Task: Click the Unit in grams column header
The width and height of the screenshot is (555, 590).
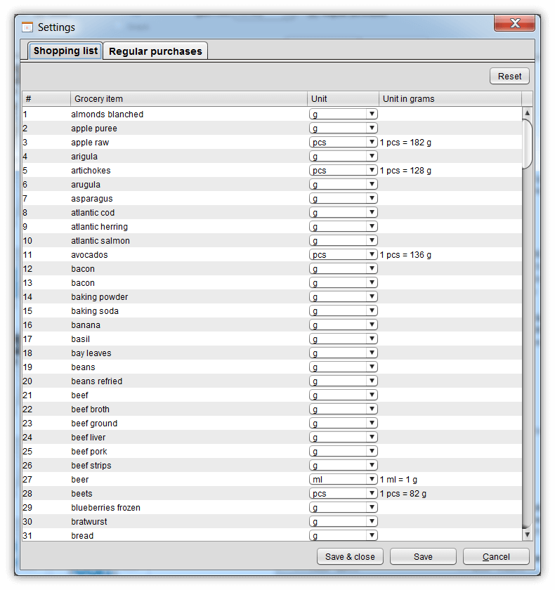Action: pyautogui.click(x=450, y=99)
